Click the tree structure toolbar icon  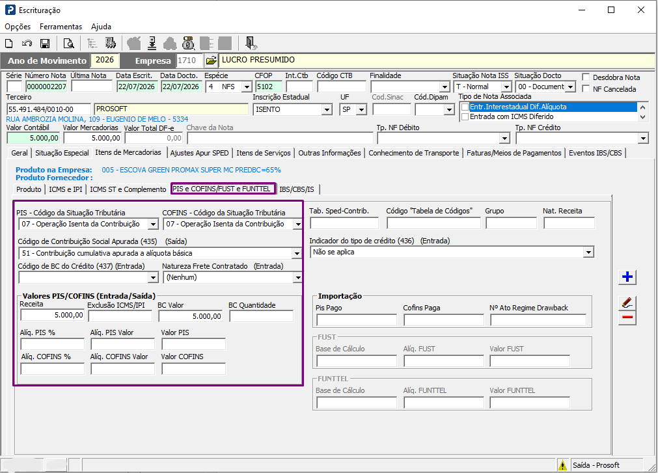[92, 43]
